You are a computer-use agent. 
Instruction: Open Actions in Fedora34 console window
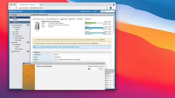(x=100, y=63)
